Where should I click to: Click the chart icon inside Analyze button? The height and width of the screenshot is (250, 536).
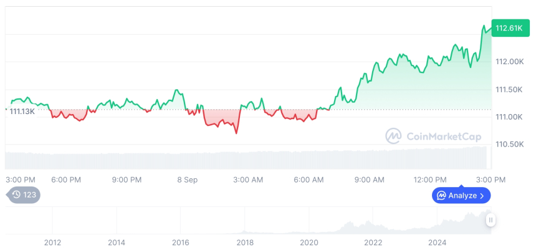click(x=441, y=196)
